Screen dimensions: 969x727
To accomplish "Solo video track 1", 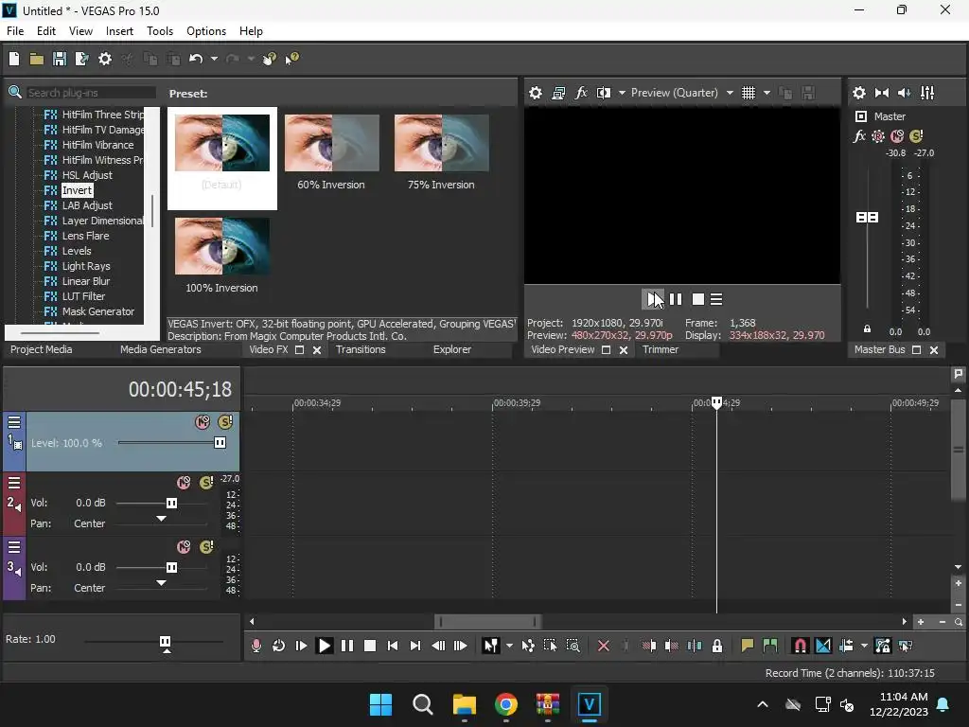I will 225,422.
